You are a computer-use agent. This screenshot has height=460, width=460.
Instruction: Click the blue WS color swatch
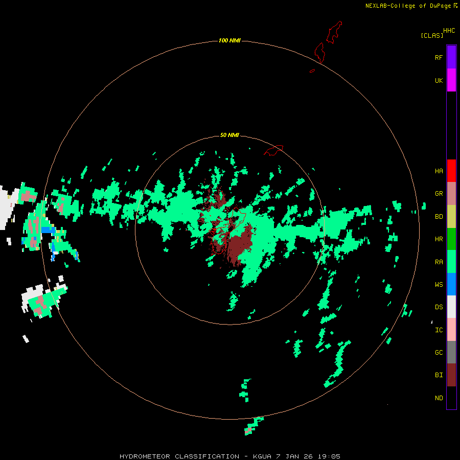(451, 284)
